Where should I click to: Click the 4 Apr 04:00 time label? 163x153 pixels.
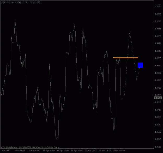point(20,150)
